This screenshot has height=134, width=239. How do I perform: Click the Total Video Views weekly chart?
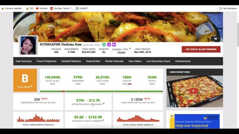(138, 118)
